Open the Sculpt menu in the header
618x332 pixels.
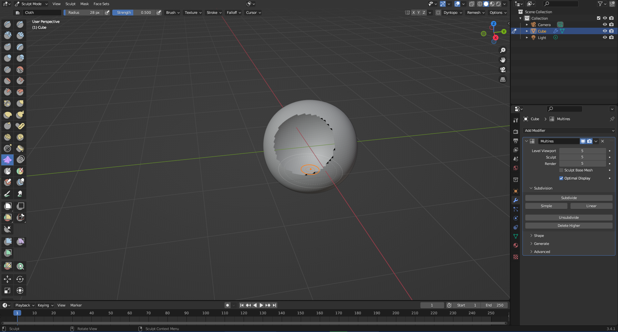[x=70, y=4]
